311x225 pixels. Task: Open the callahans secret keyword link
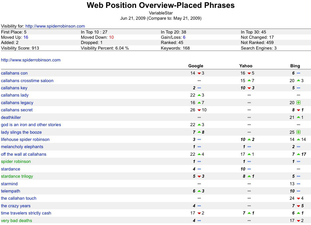point(17,110)
